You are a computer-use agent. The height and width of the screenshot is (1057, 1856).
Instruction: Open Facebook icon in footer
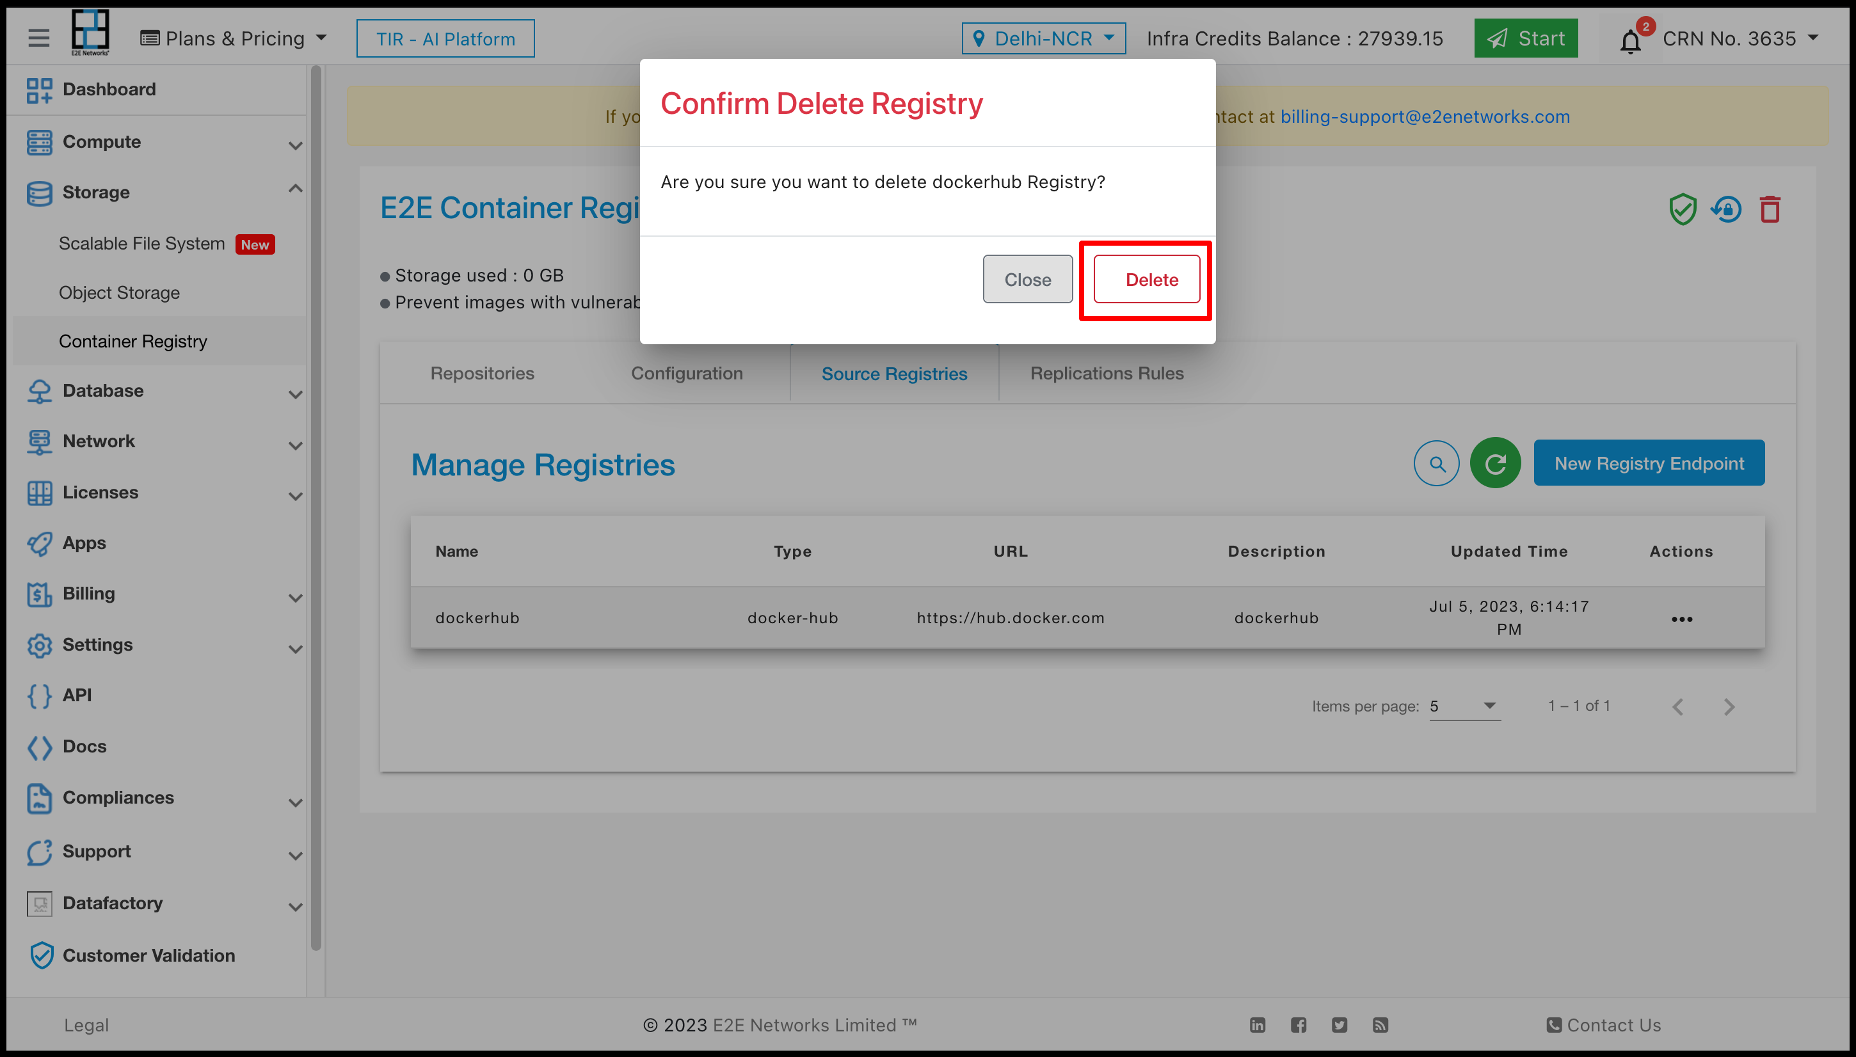1299,1025
